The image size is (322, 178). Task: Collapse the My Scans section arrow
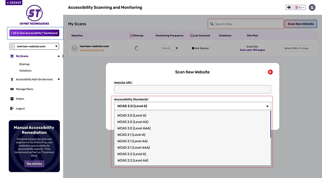click(x=59, y=56)
